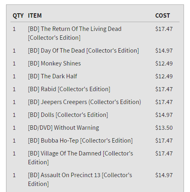This screenshot has width=190, height=192.
Task: Click quantity value for Dolls row
Action: 14,115
